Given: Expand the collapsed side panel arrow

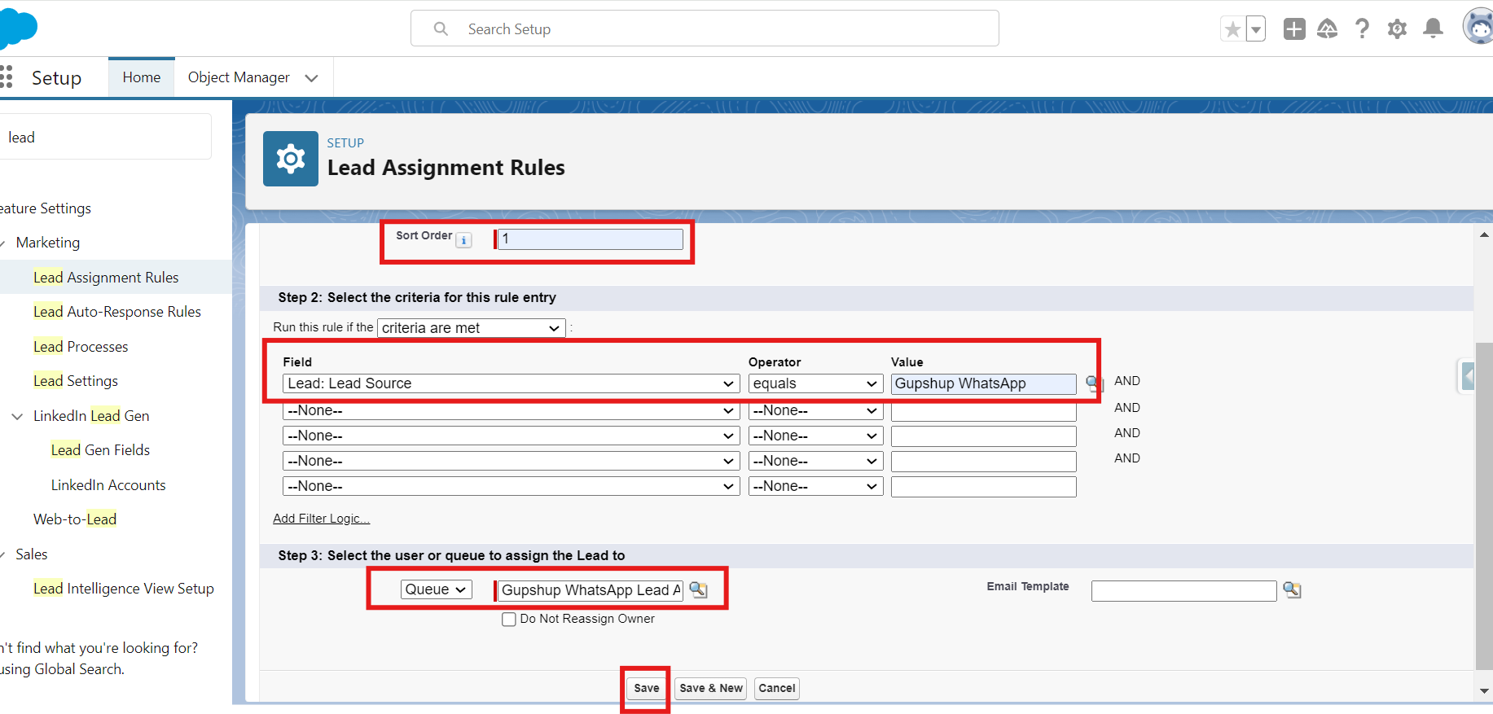Looking at the screenshot, I should click(1467, 377).
